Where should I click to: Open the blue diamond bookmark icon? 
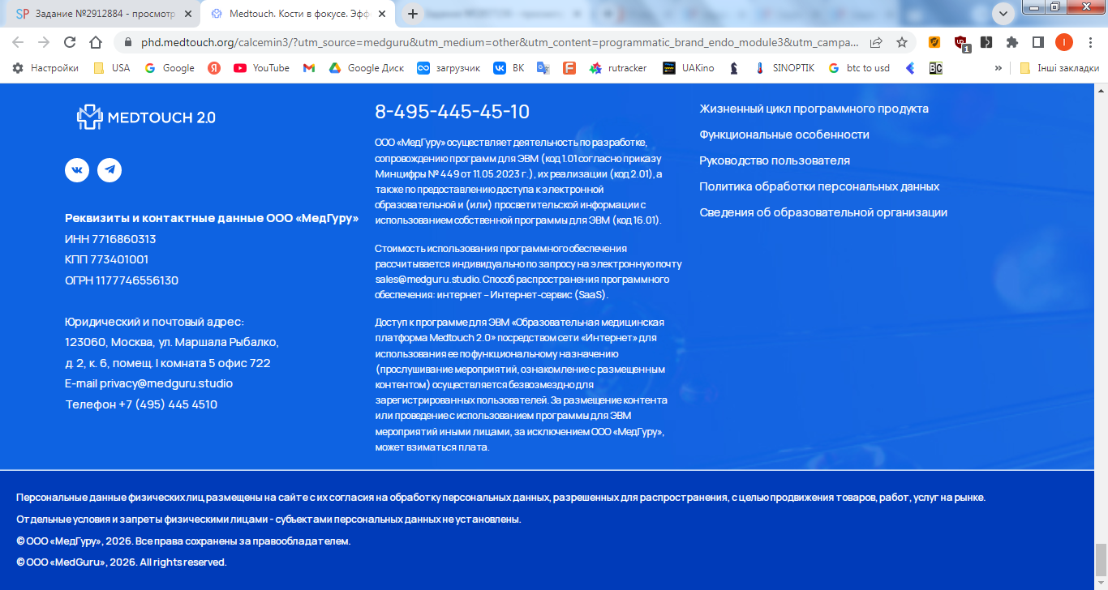click(x=910, y=68)
